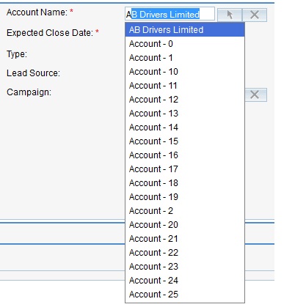The image size is (306, 307).
Task: Click the select account arrow icon button
Action: tap(230, 15)
